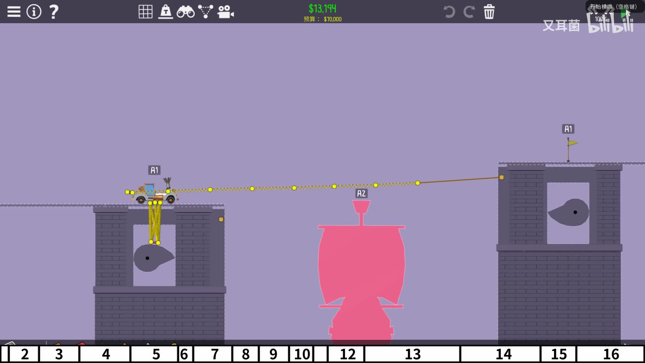Select the binoculars view icon
The image size is (645, 363).
click(x=185, y=12)
